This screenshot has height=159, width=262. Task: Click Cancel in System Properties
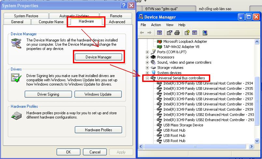pyautogui.click(x=95, y=152)
